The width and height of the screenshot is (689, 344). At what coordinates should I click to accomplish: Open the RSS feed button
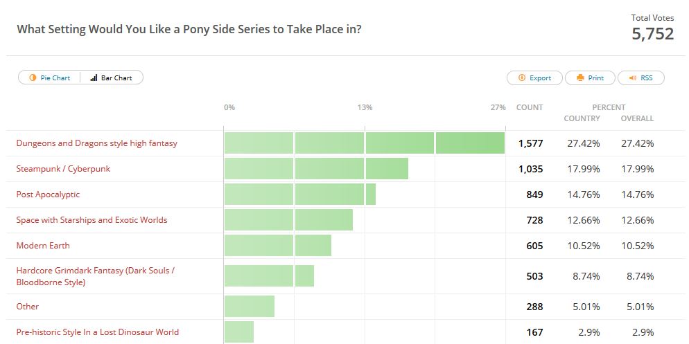pos(640,78)
